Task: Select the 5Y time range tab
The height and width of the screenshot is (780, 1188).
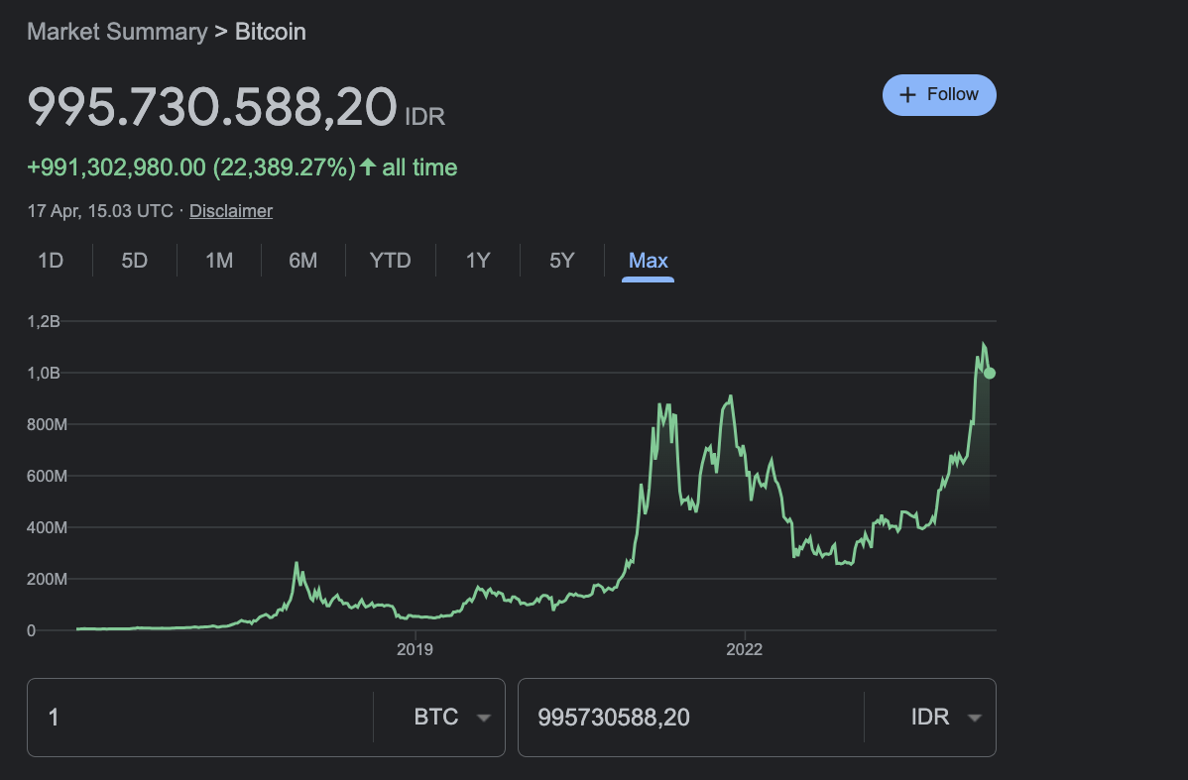Action: tap(562, 261)
